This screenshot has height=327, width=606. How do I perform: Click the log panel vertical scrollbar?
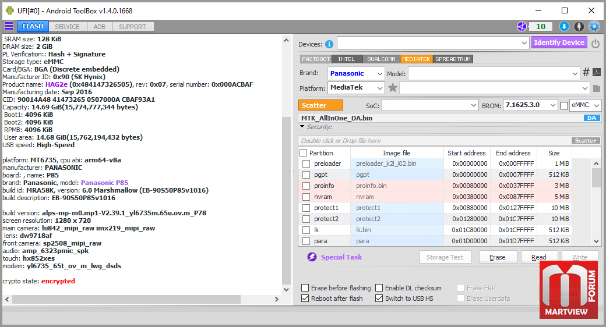286,201
